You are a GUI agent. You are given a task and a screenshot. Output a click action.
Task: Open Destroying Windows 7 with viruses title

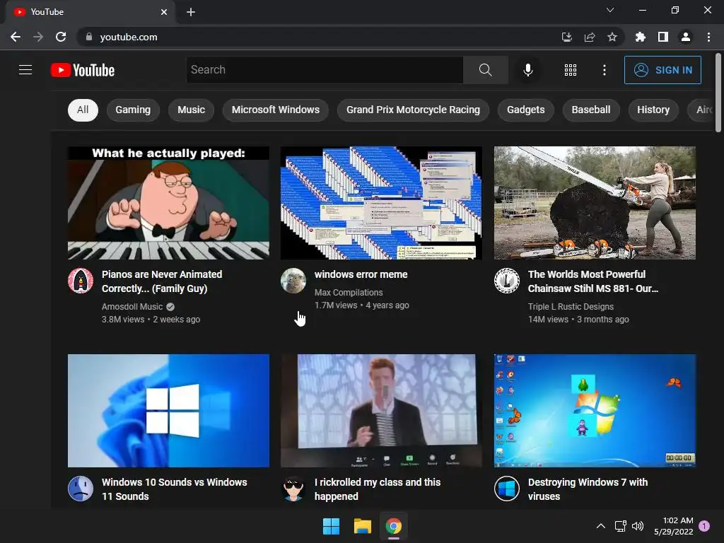[588, 489]
